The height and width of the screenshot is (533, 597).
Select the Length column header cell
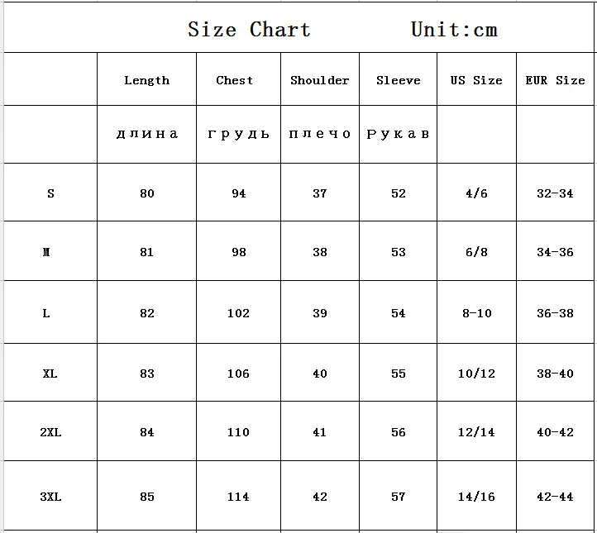(147, 79)
